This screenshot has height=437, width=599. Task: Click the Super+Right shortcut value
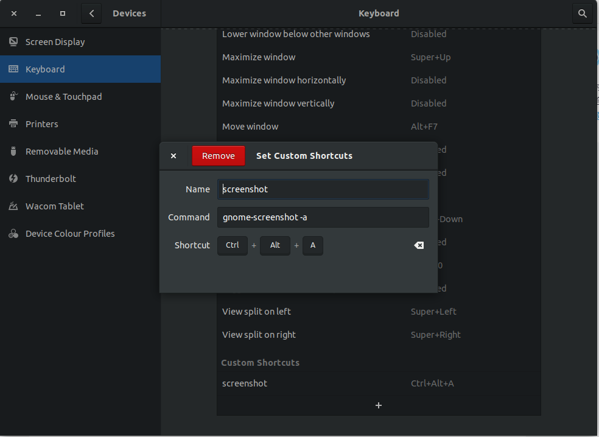tap(435, 335)
